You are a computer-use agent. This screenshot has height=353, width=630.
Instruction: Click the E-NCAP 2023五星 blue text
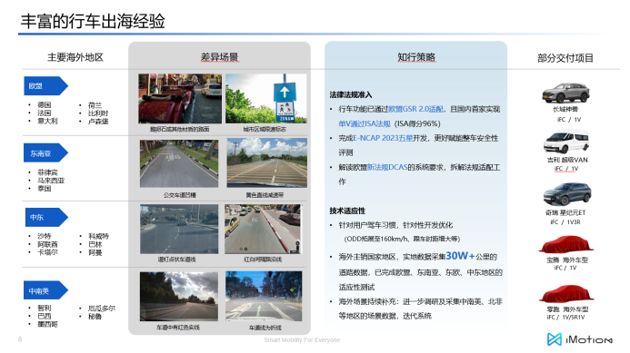[383, 138]
